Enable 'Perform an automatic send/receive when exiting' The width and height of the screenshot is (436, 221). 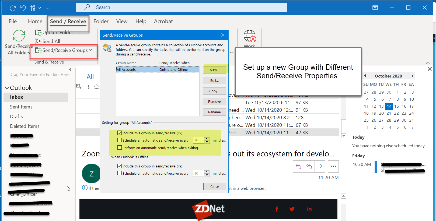point(120,148)
